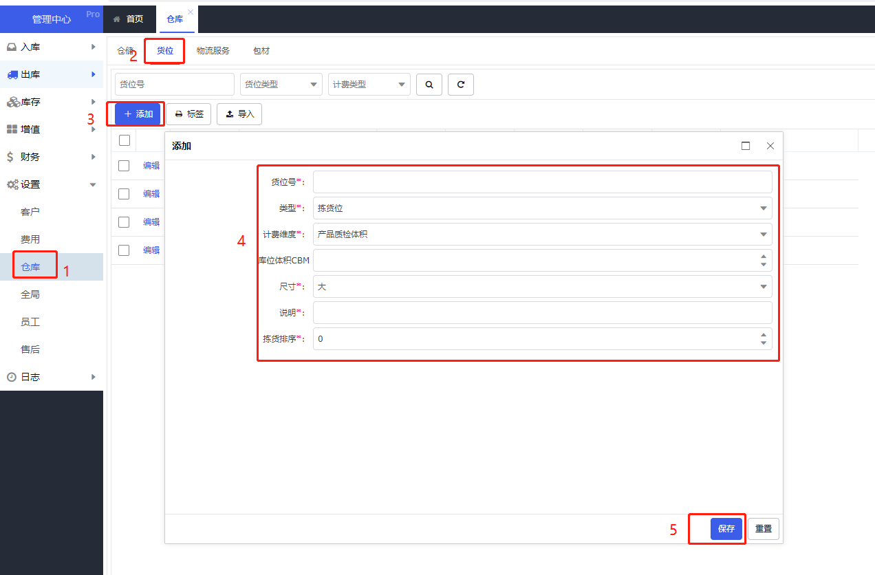Click the second row 编辑 link
The width and height of the screenshot is (875, 575).
(151, 194)
